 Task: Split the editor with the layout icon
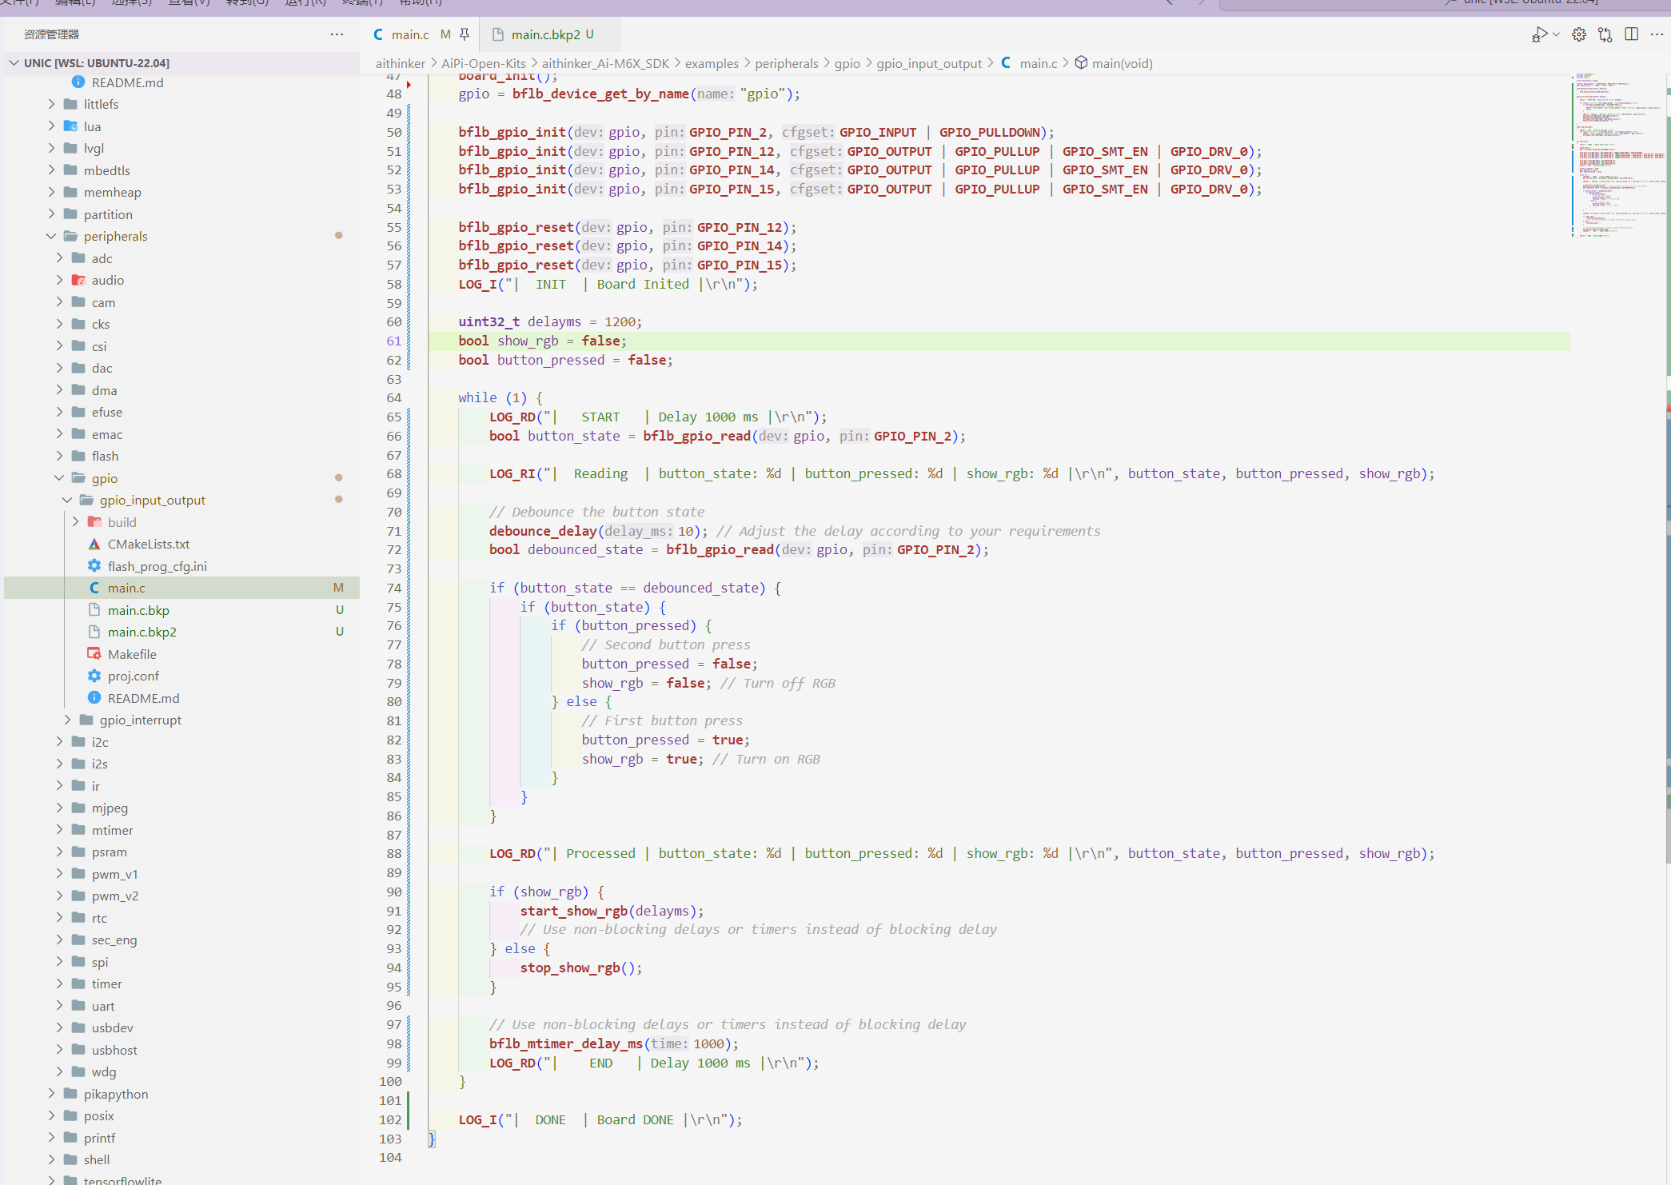[1632, 34]
